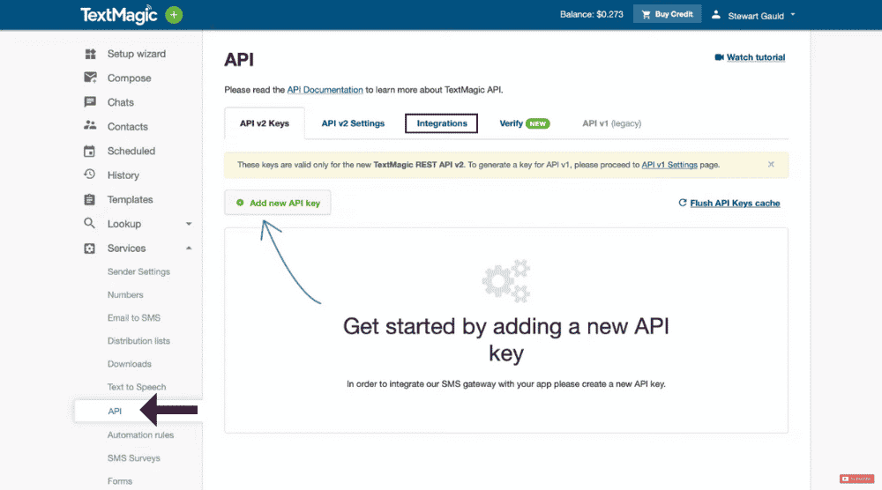The height and width of the screenshot is (490, 882).
Task: Open Scheduled in sidebar
Action: pos(131,151)
